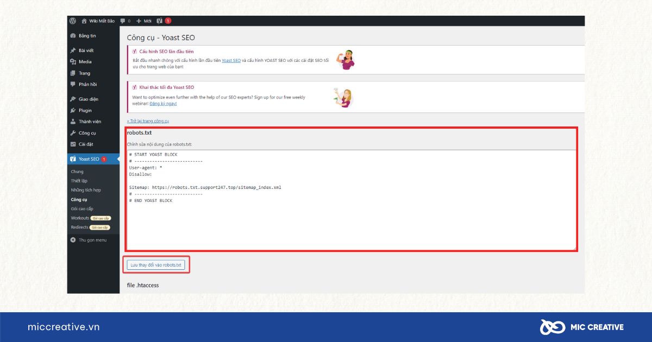Click the Yoast SEO sidebar logo icon

pos(73,159)
